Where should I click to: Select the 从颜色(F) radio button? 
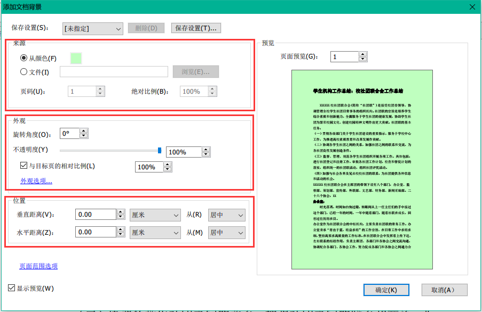(x=23, y=58)
